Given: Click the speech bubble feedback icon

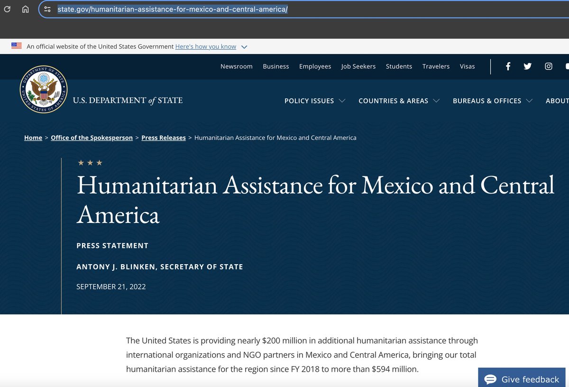Looking at the screenshot, I should [x=490, y=379].
